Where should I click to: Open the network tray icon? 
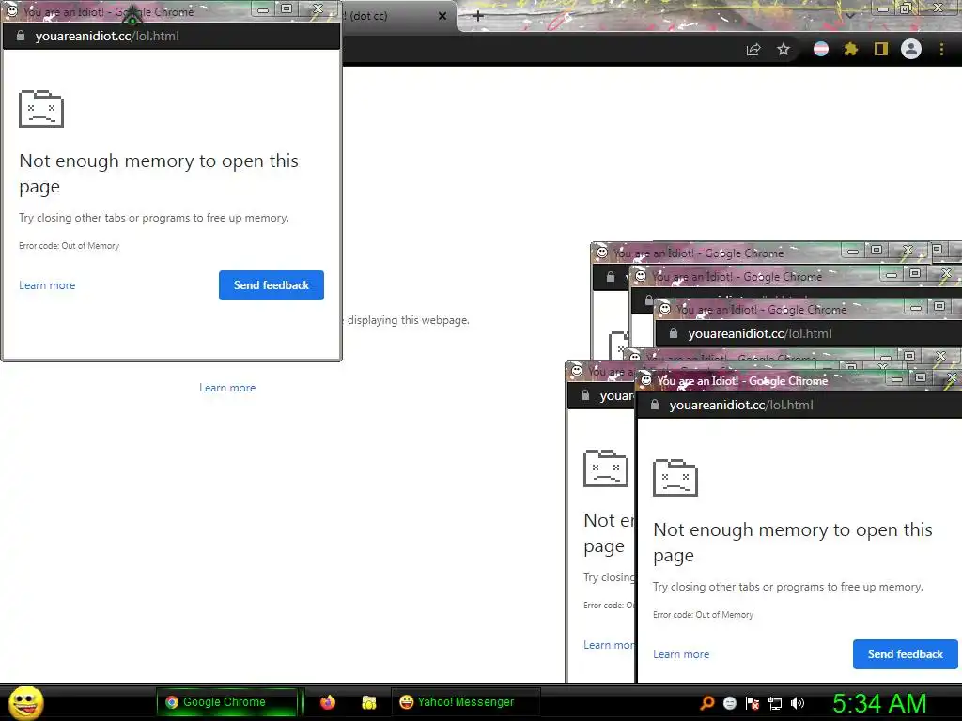775,703
